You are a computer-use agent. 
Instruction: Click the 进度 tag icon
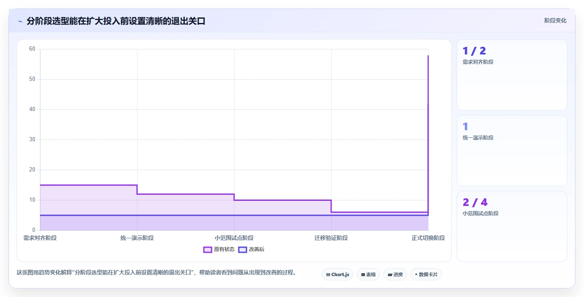pyautogui.click(x=390, y=275)
